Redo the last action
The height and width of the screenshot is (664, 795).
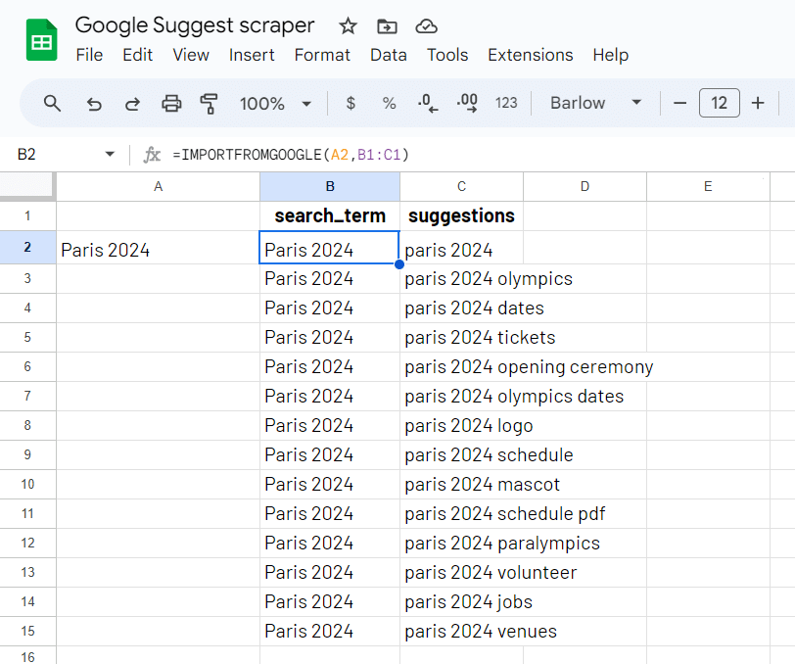coord(132,103)
